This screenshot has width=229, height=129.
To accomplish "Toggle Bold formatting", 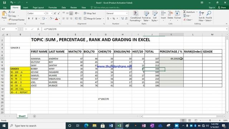I will [29, 19].
